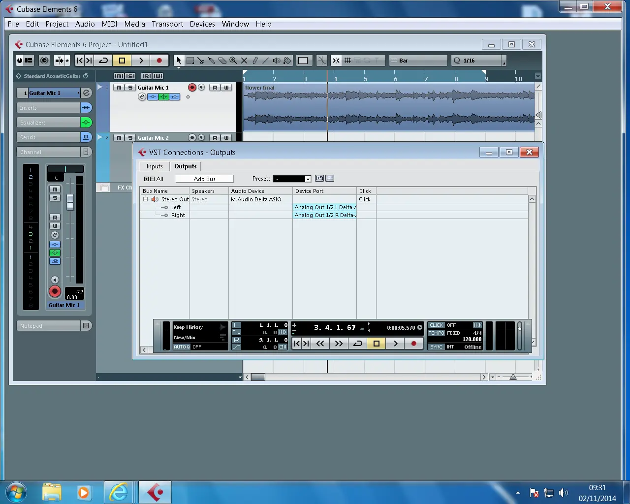Toggle Record Enable on Guitar Mic 2 track
Screen dimensions: 630x504
pos(192,137)
